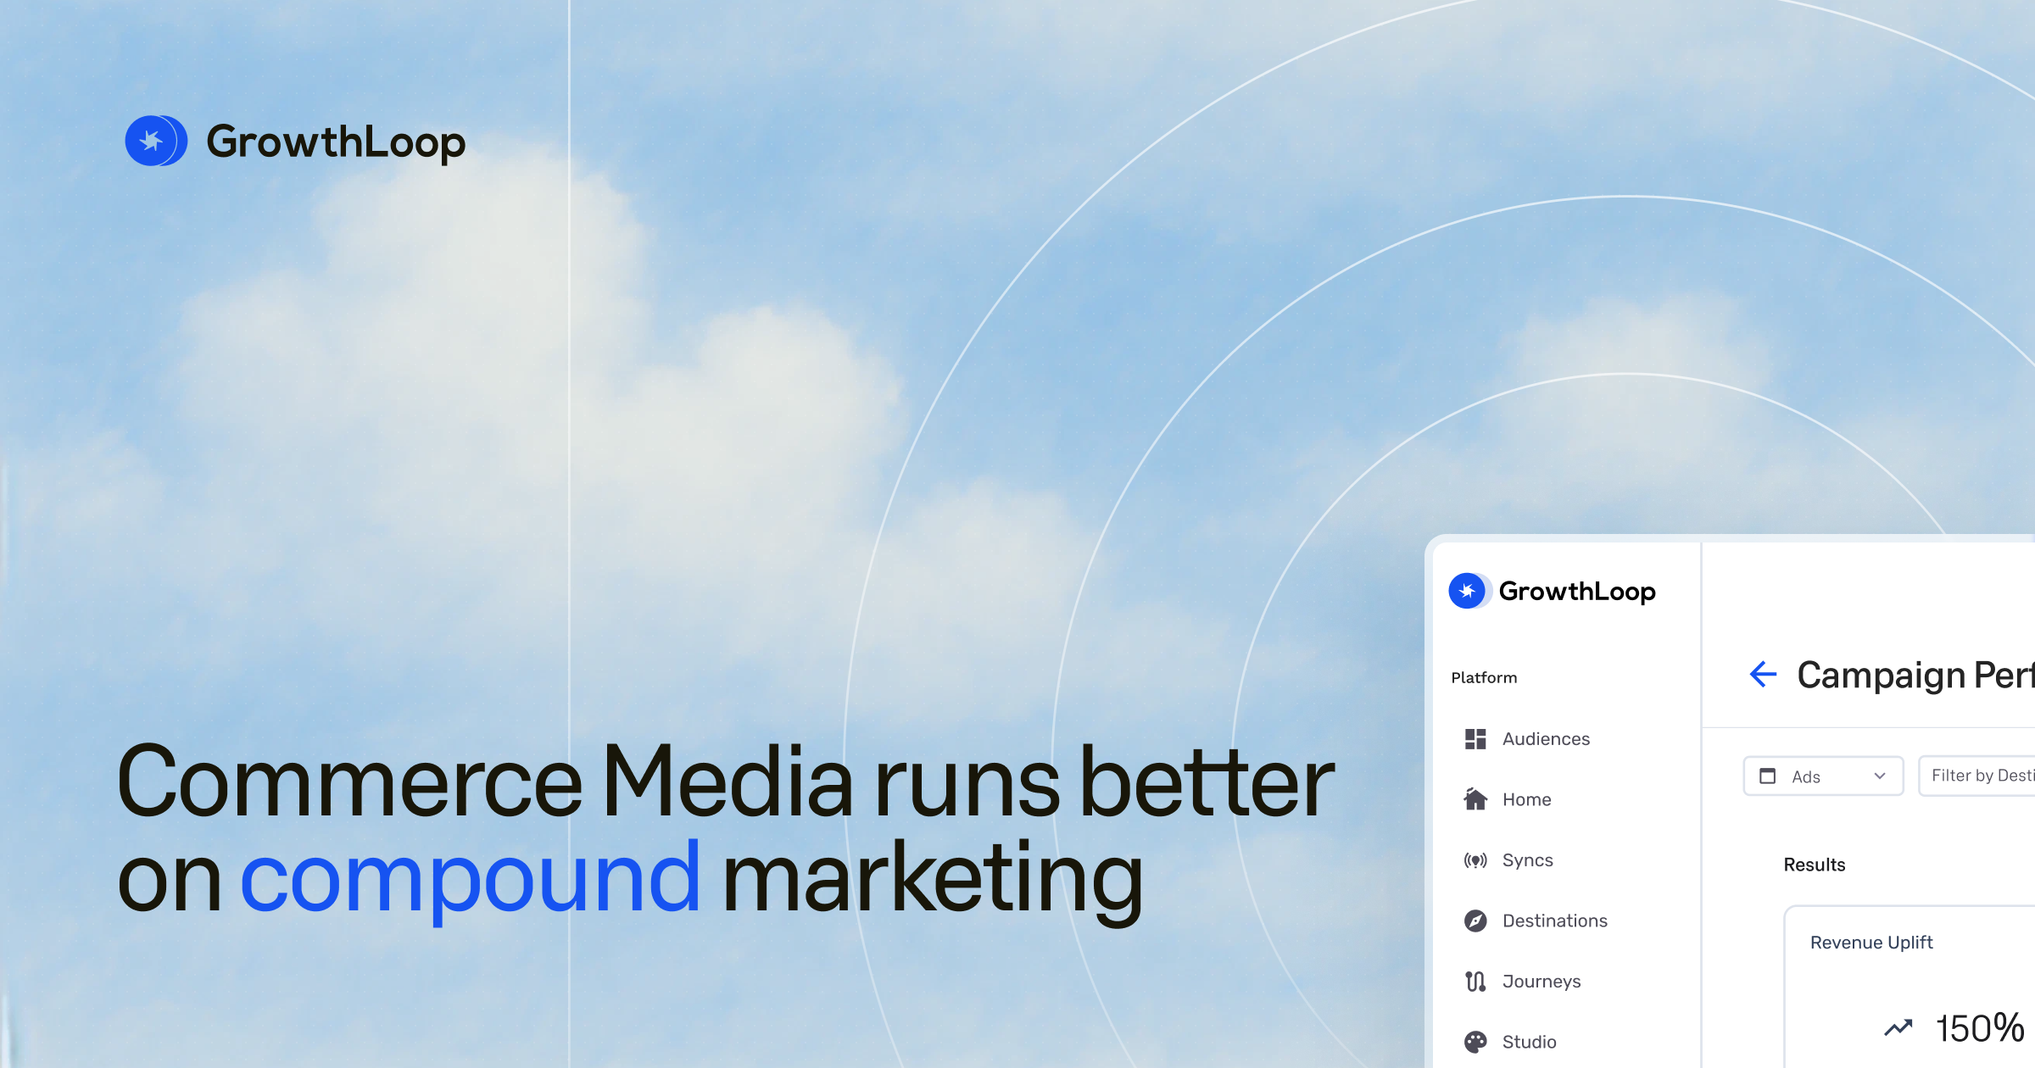Open the Filter by Destination field
The width and height of the screenshot is (2035, 1068).
pyautogui.click(x=1976, y=776)
